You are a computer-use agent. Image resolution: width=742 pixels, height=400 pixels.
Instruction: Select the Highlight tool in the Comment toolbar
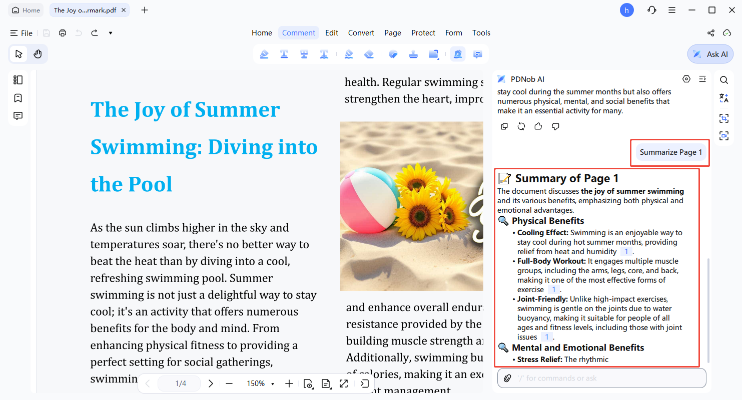coord(264,54)
